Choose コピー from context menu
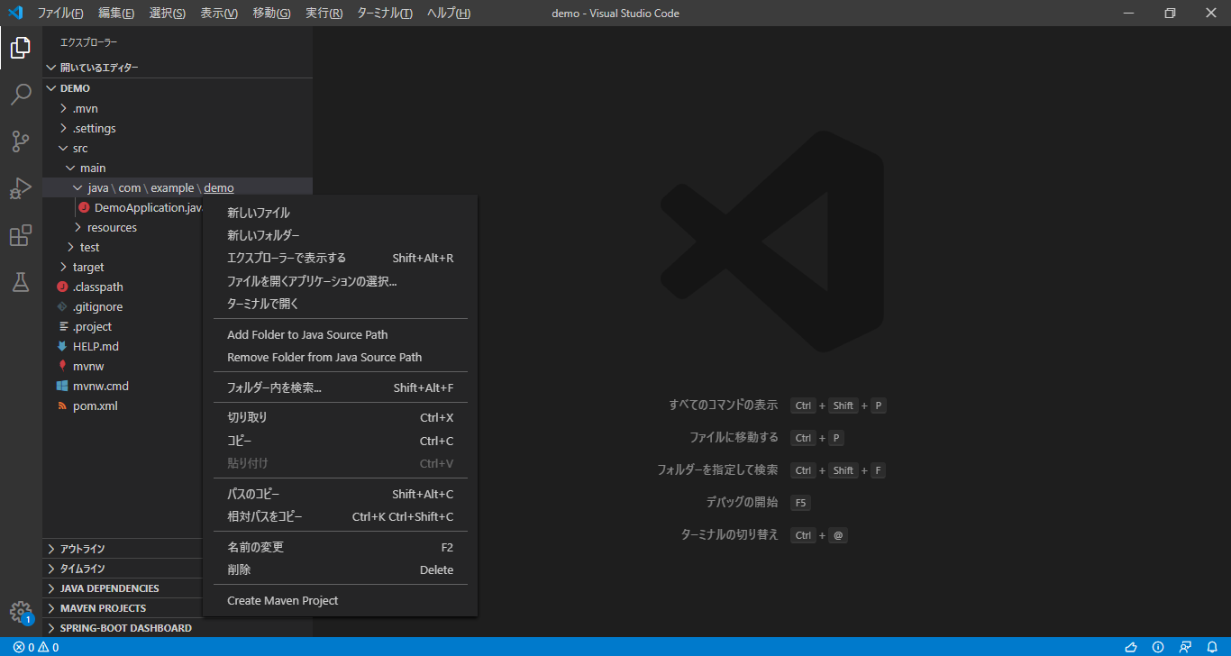1231x656 pixels. tap(340, 441)
